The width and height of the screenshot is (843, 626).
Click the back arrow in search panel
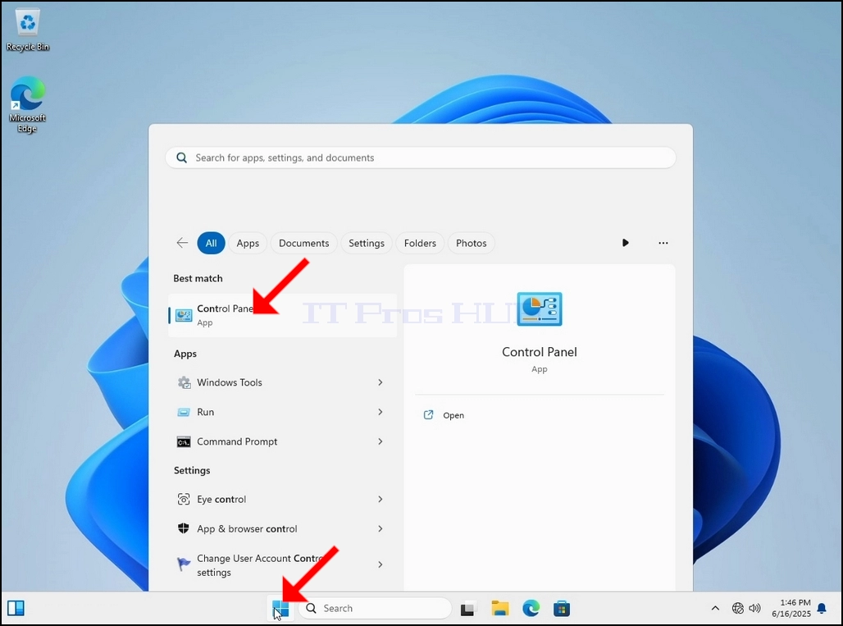click(182, 243)
